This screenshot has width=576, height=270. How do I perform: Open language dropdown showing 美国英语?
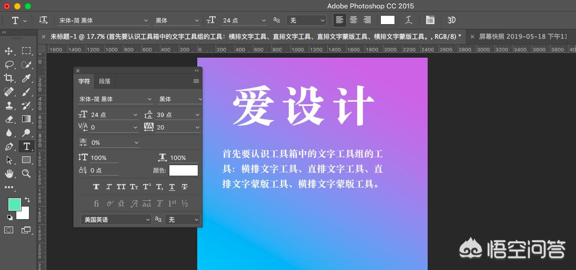(116, 220)
